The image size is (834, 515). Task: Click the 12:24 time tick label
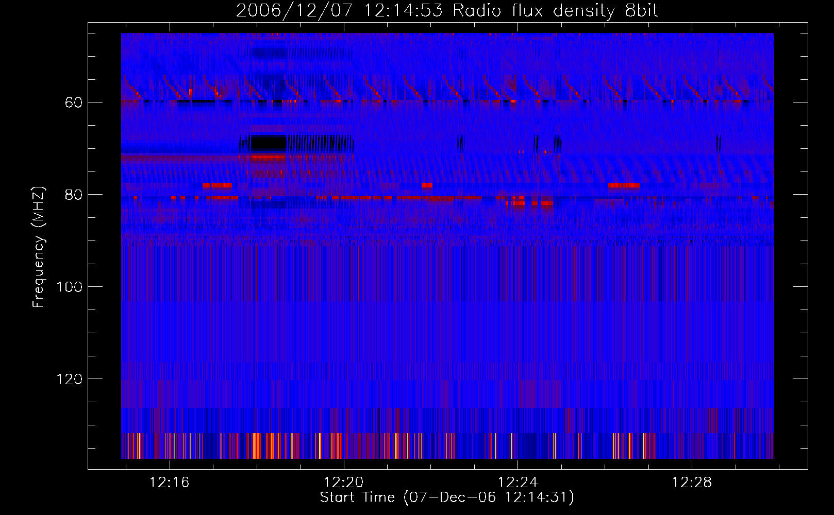pos(518,482)
